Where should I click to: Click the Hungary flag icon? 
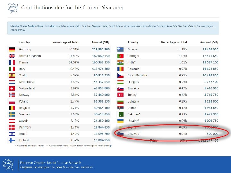[120, 82]
